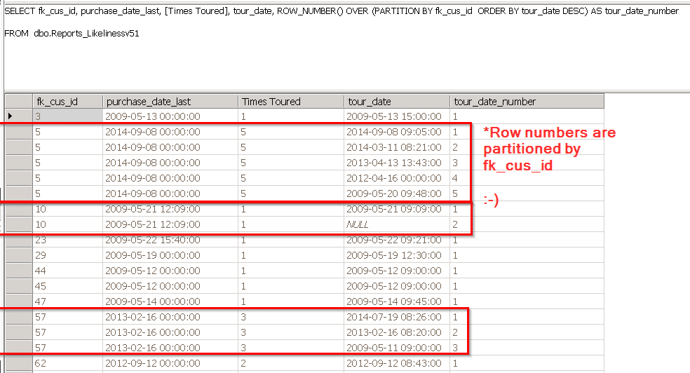Click tour_date cell 2014-09-08 09:05:00

pos(397,132)
